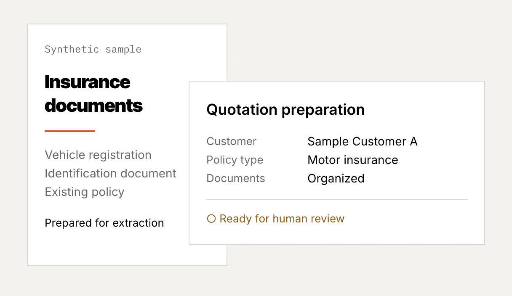Viewport: 512px width, 296px height.
Task: Click the circle icon beside Ready for human review
Action: click(211, 219)
